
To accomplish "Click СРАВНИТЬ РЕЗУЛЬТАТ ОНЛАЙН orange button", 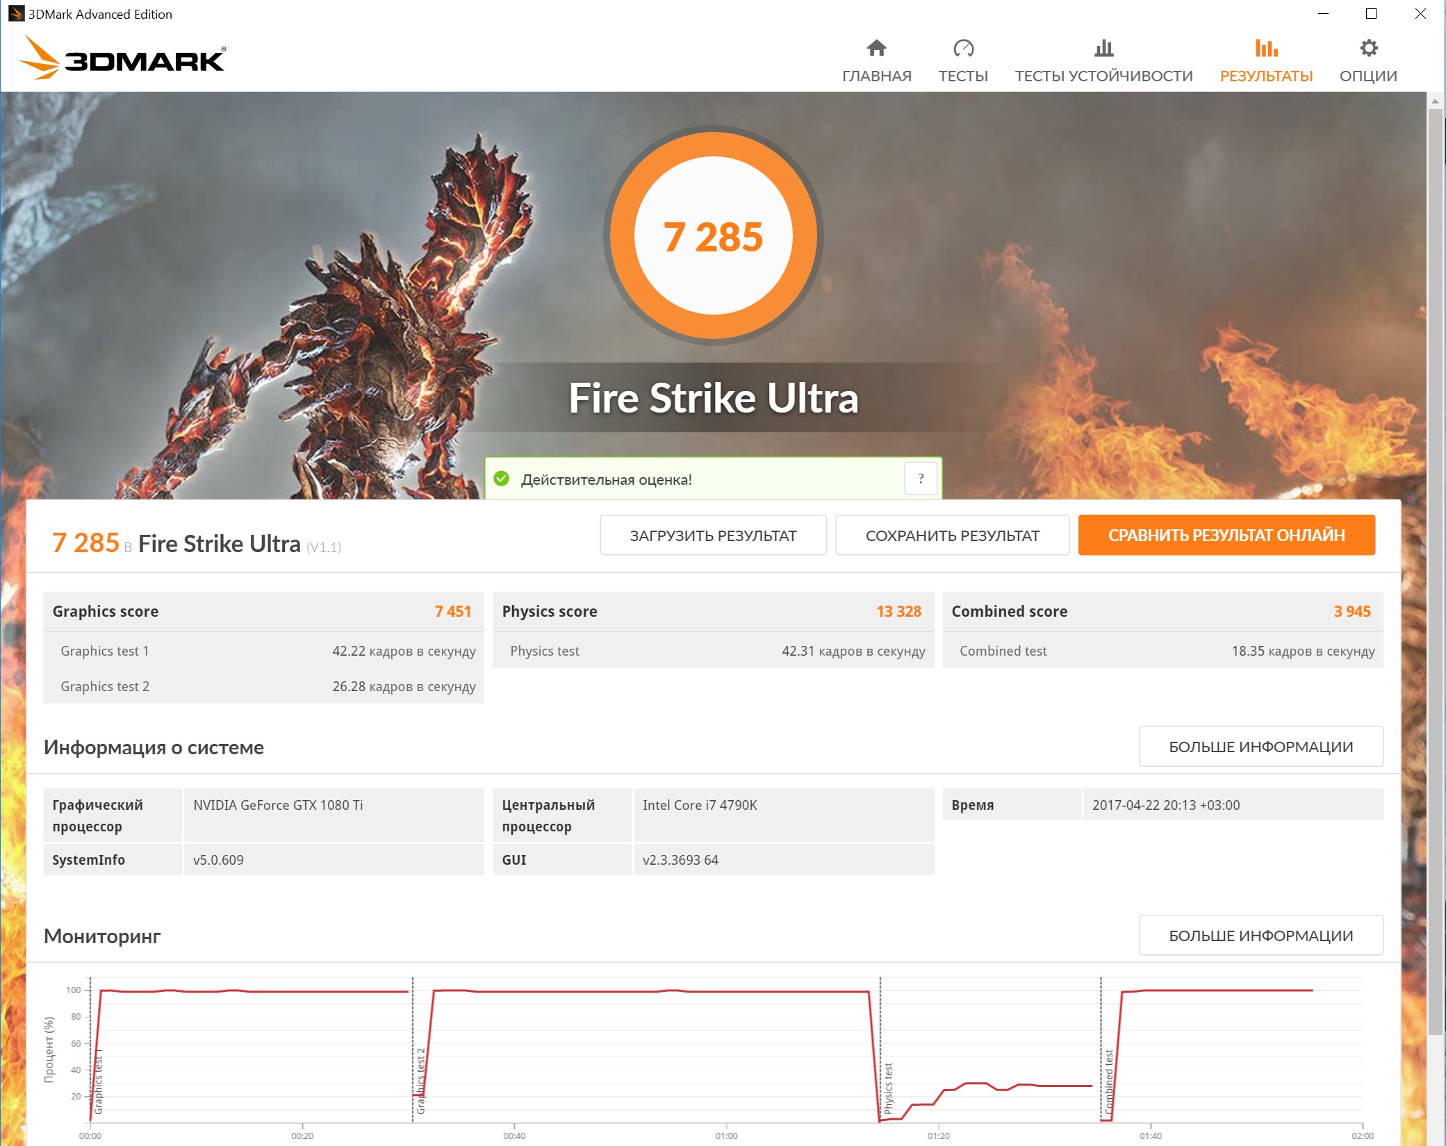I will (x=1226, y=535).
